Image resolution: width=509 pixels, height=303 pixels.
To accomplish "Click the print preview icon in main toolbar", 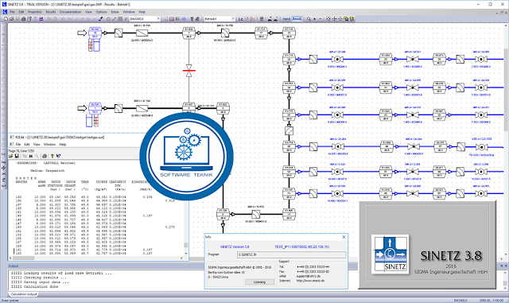I will pyautogui.click(x=29, y=19).
